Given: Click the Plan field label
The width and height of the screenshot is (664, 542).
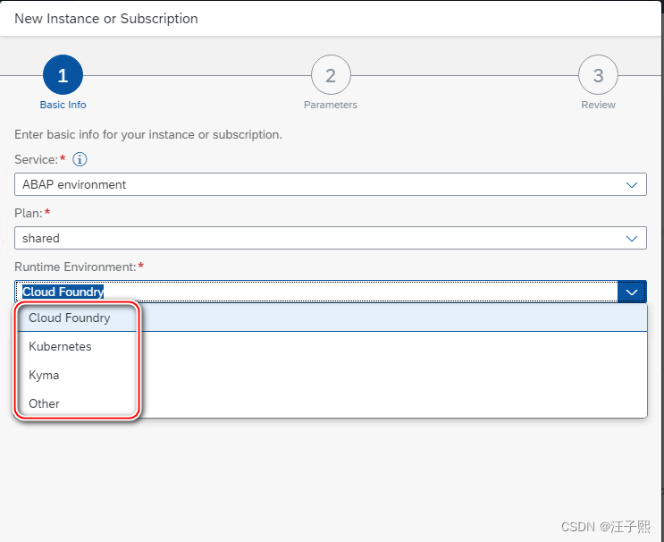Looking at the screenshot, I should pos(29,213).
